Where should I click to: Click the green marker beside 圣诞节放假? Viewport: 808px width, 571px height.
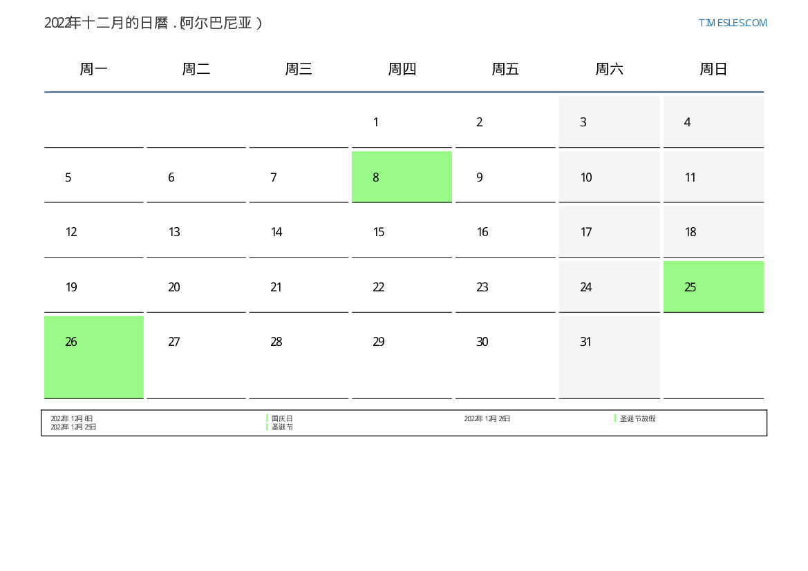pyautogui.click(x=615, y=418)
